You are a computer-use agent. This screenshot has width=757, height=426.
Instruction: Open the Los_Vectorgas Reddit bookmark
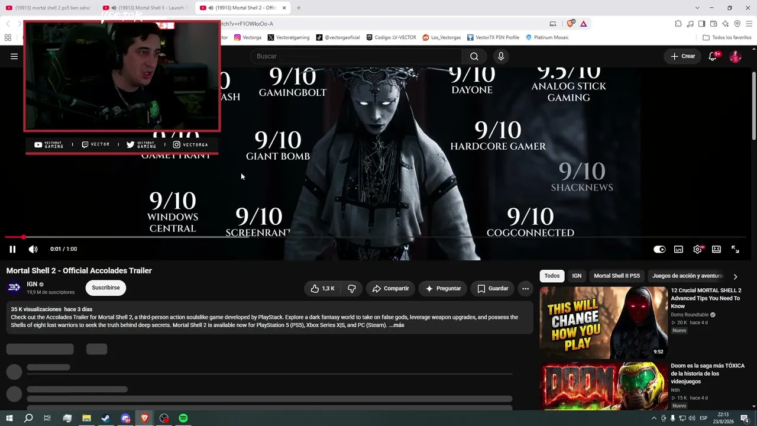point(442,37)
